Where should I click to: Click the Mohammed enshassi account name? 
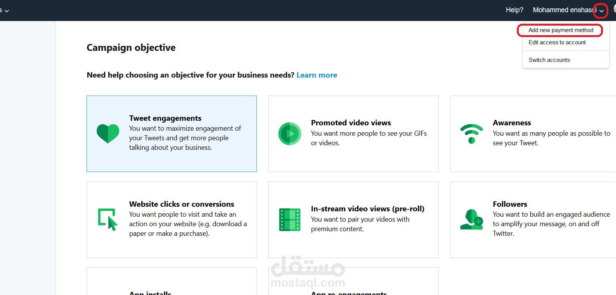565,10
